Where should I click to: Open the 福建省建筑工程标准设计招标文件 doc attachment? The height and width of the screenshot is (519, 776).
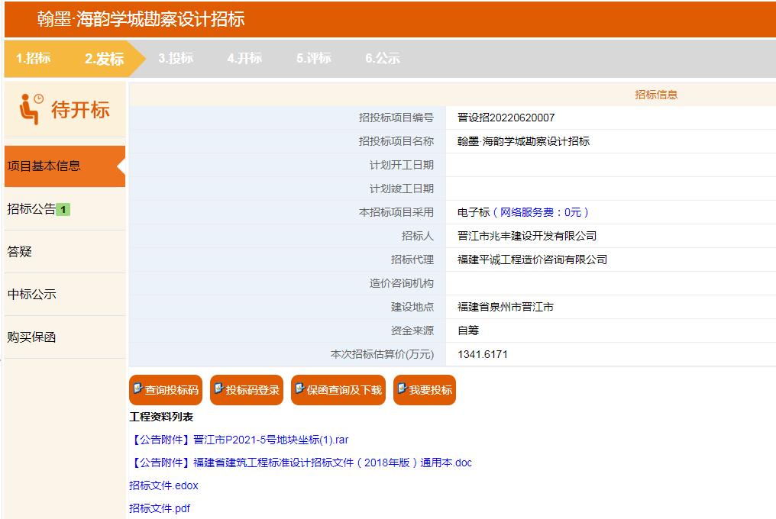[x=302, y=462]
